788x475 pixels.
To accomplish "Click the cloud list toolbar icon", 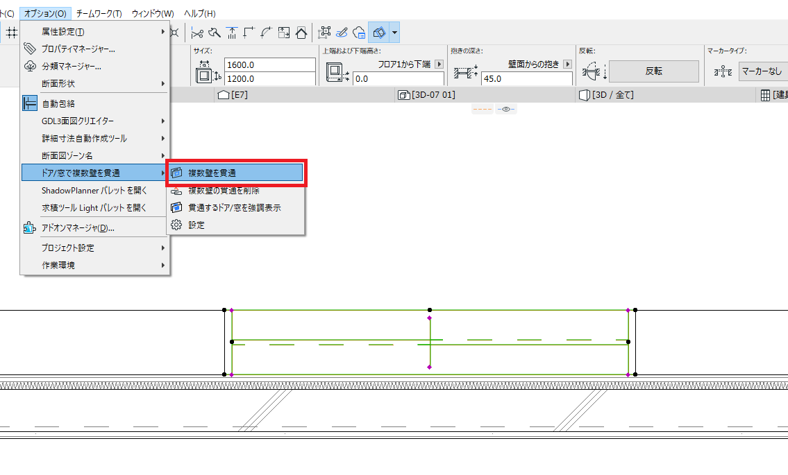I will click(359, 33).
